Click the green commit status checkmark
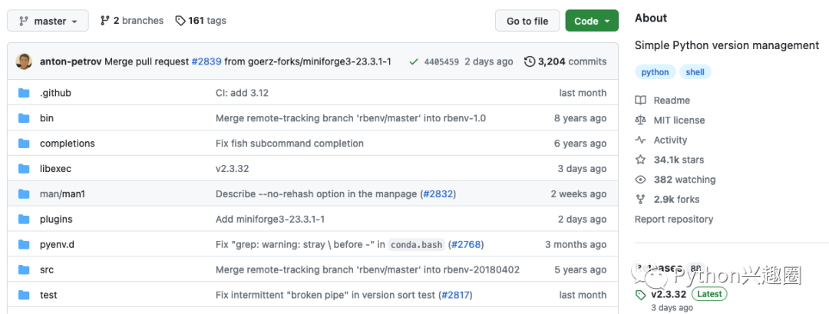This screenshot has height=314, width=829. pos(414,62)
